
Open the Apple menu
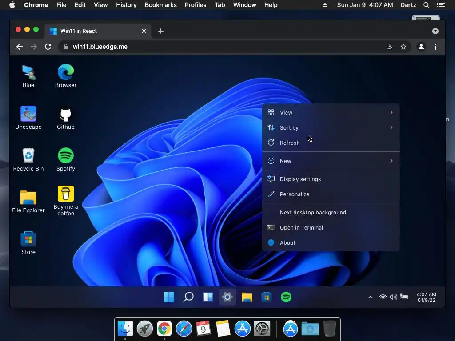tap(12, 5)
